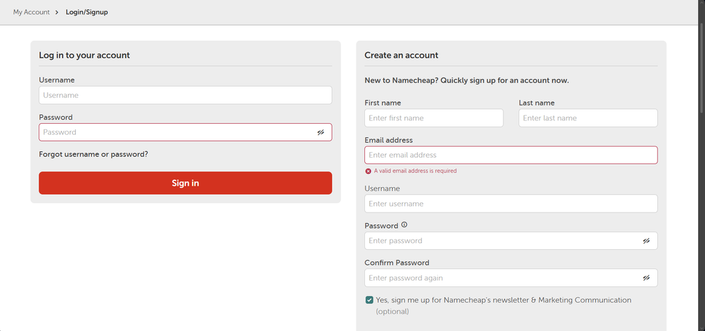This screenshot has width=705, height=331.
Task: Click the red Sign in button
Action: tap(185, 183)
